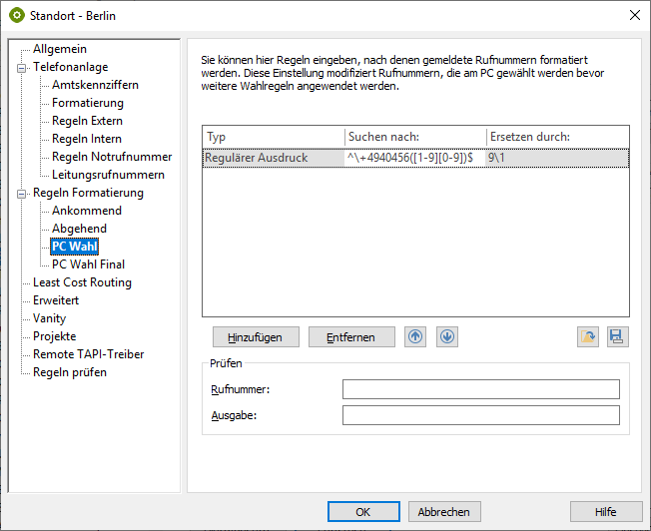651x531 pixels.
Task: Open Least Cost Routing settings
Action: [82, 282]
